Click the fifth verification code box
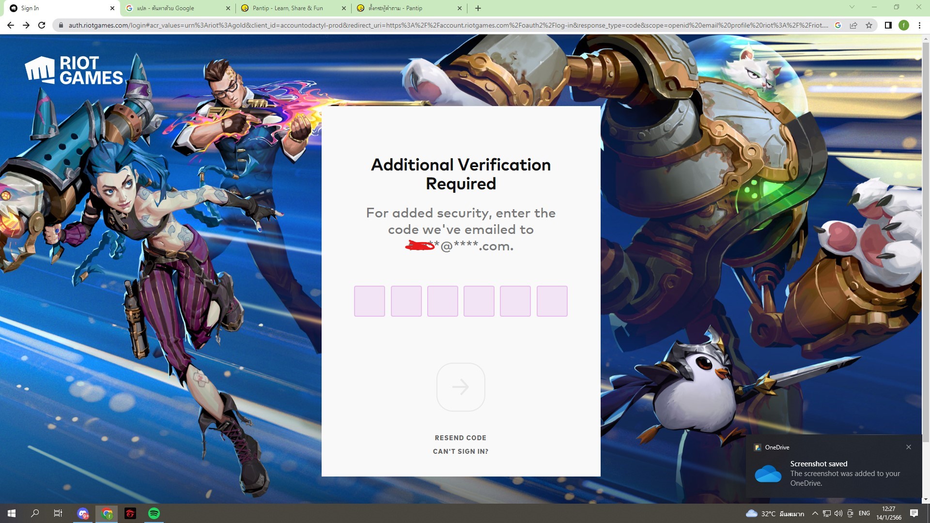This screenshot has height=523, width=930. pos(515,301)
